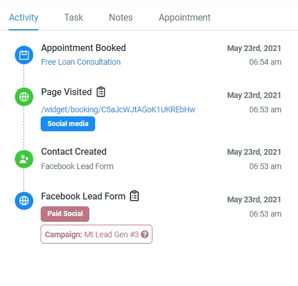Image resolution: width=298 pixels, height=286 pixels.
Task: Click the Campaign: Mt Lead Gen #3 box
Action: tap(96, 234)
